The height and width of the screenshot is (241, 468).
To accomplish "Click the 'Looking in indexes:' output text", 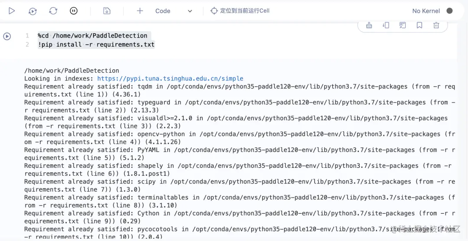I will (x=59, y=79).
